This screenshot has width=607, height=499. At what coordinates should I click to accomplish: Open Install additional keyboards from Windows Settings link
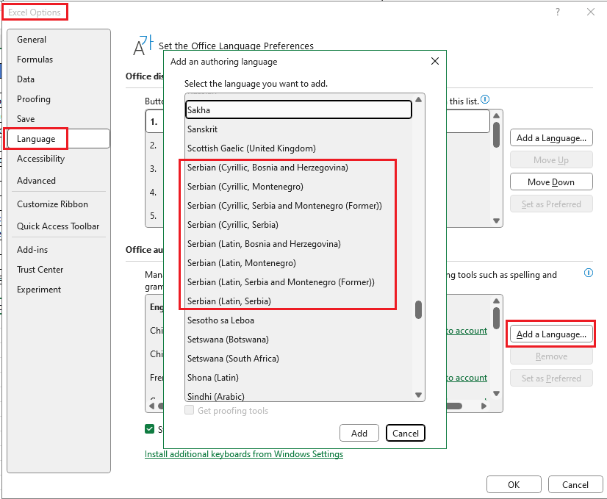244,453
